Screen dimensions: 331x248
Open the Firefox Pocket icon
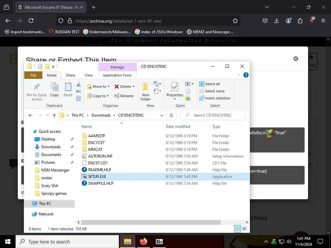tap(265, 21)
